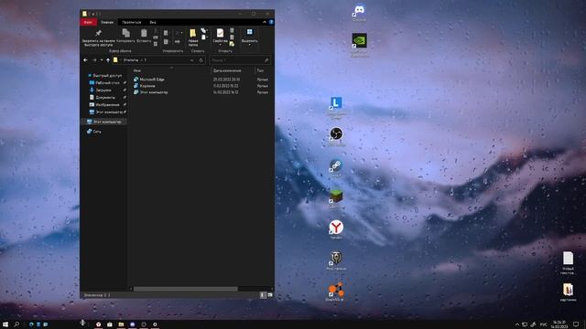The height and width of the screenshot is (329, 586).
Task: Open the OBS Studio desktop shortcut
Action: point(336,136)
